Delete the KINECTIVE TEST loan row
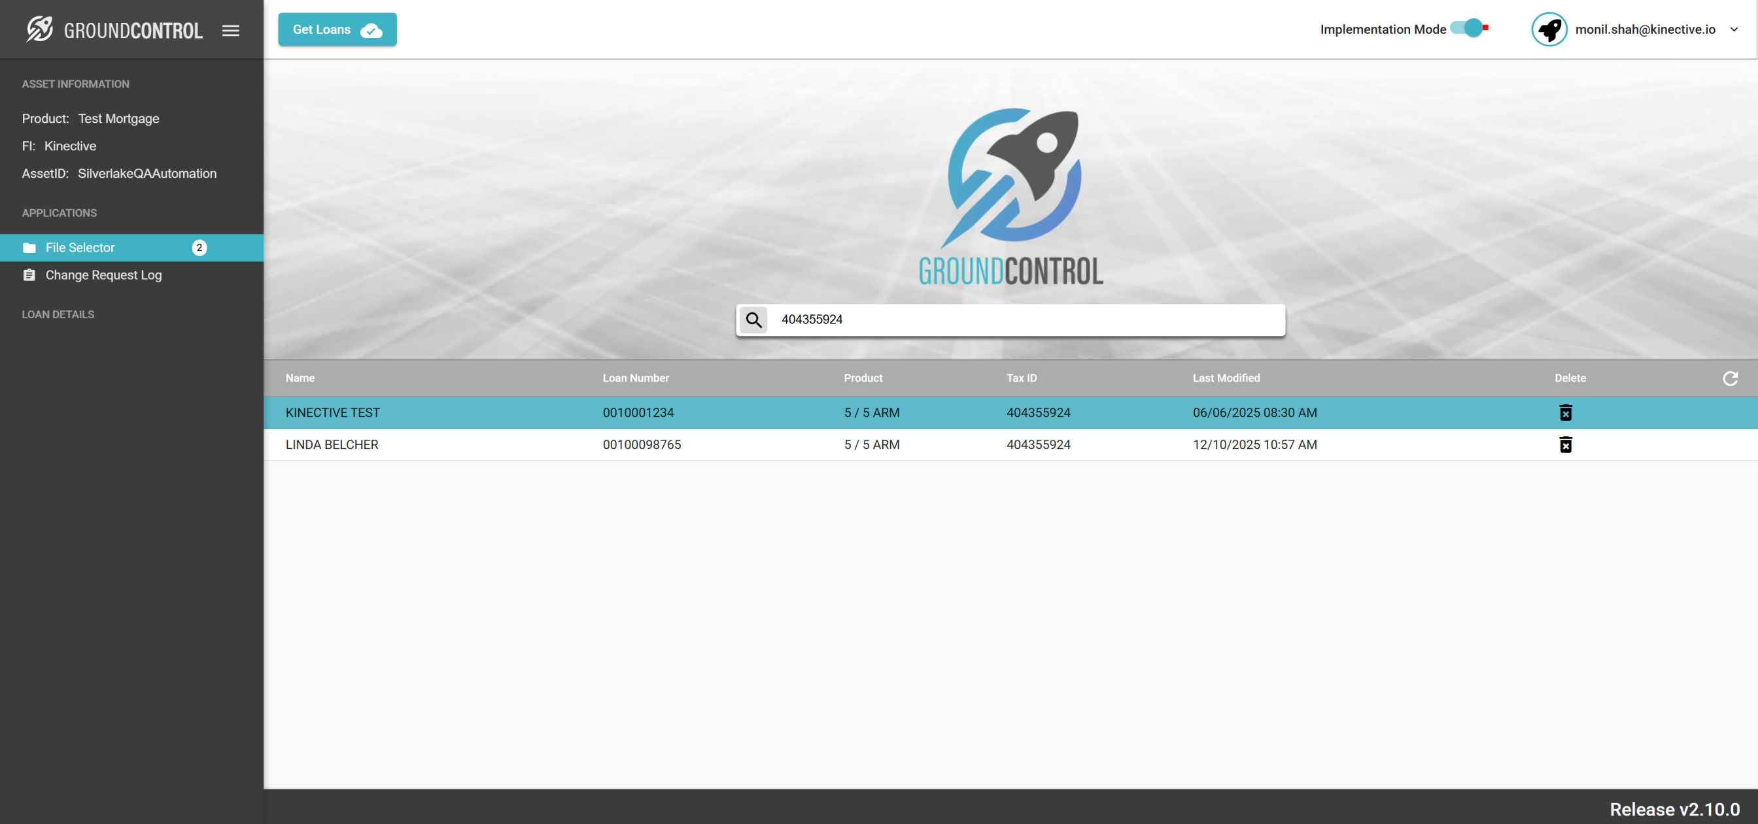Viewport: 1758px width, 824px height. click(x=1566, y=413)
